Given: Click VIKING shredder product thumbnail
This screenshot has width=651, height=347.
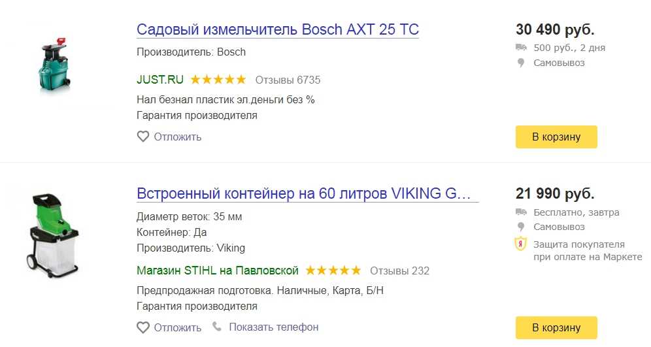Looking at the screenshot, I should pyautogui.click(x=53, y=235).
